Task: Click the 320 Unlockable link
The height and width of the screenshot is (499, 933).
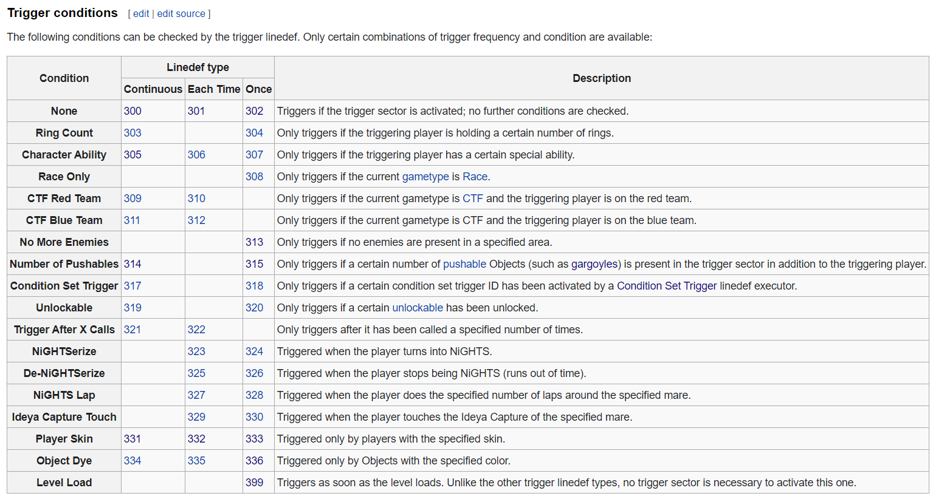Action: 255,308
